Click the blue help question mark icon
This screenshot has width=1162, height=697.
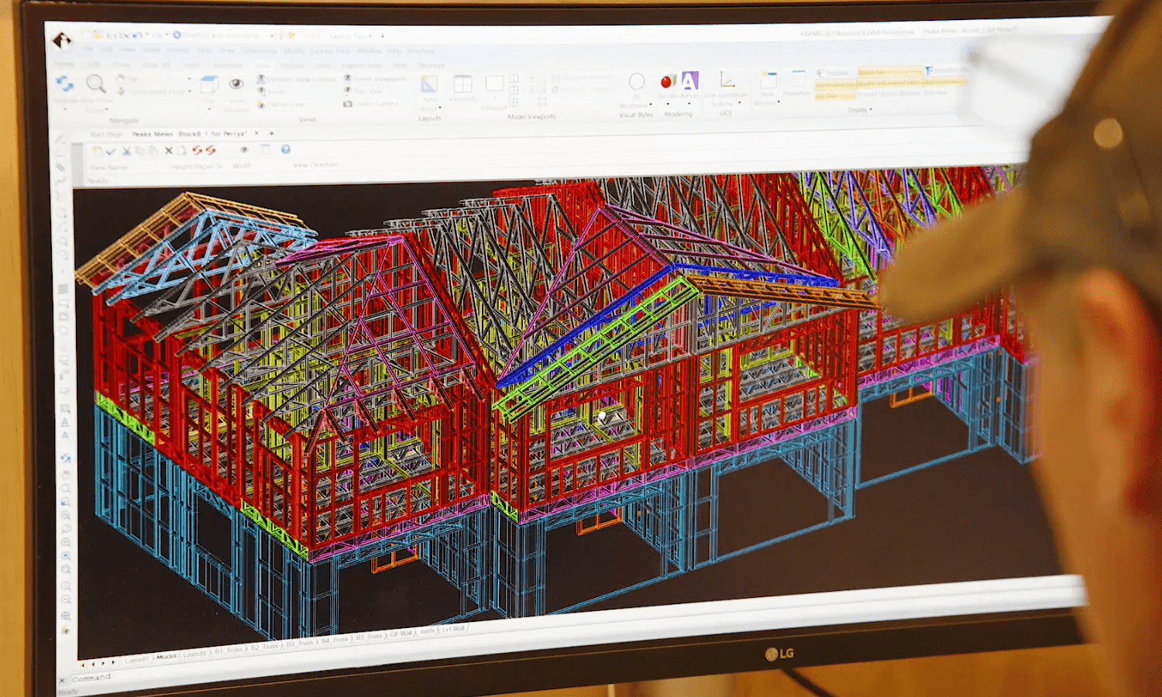[285, 149]
